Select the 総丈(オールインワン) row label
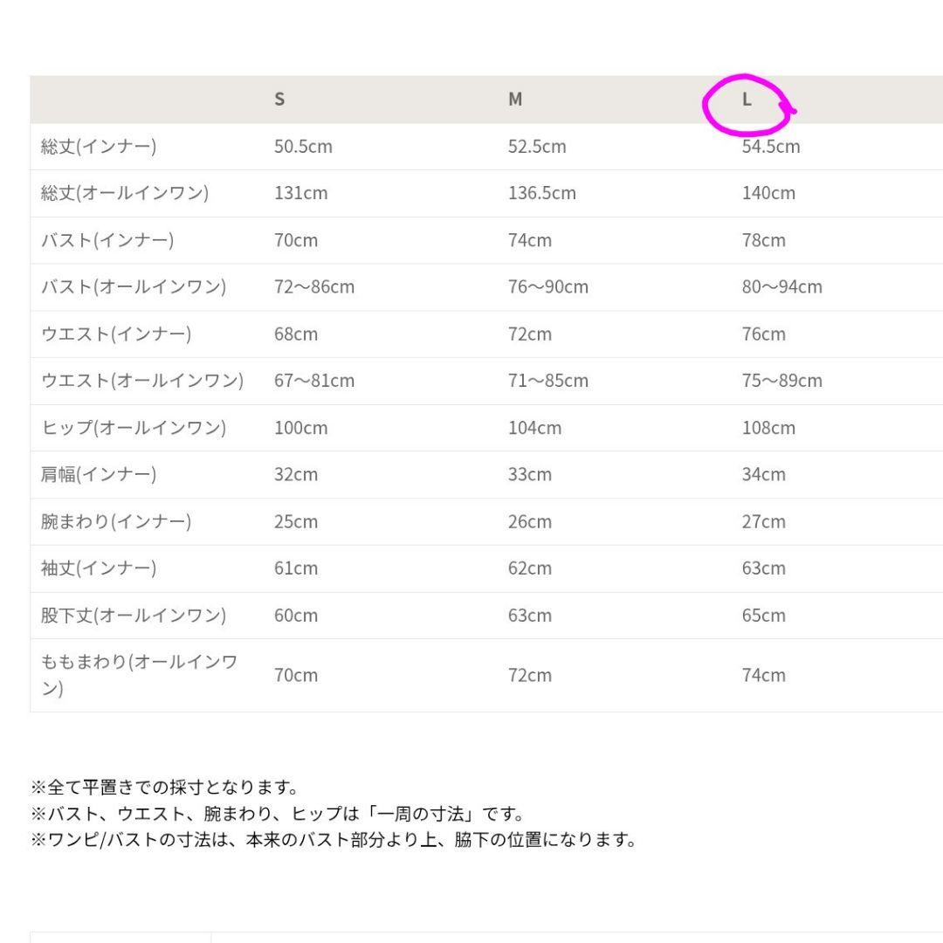This screenshot has height=943, width=943. (x=125, y=193)
